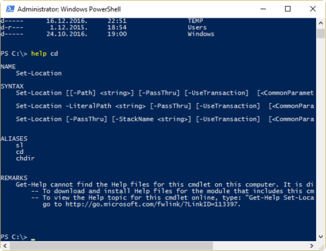Click the 'NAME' heading

click(x=8, y=66)
